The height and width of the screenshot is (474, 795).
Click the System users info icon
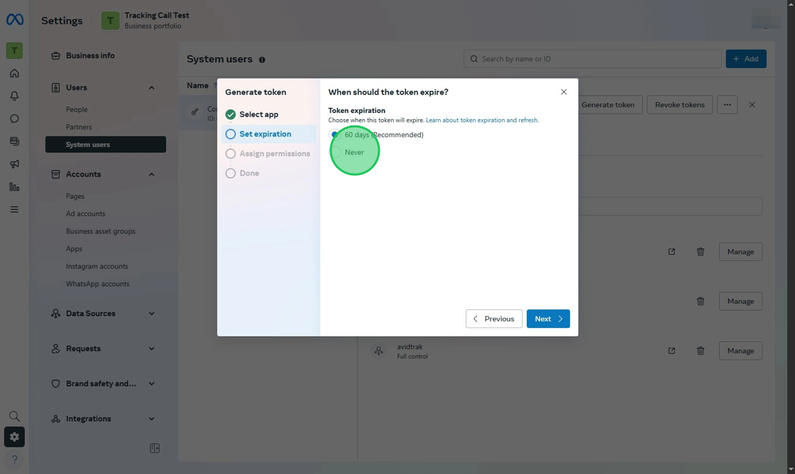click(x=262, y=60)
